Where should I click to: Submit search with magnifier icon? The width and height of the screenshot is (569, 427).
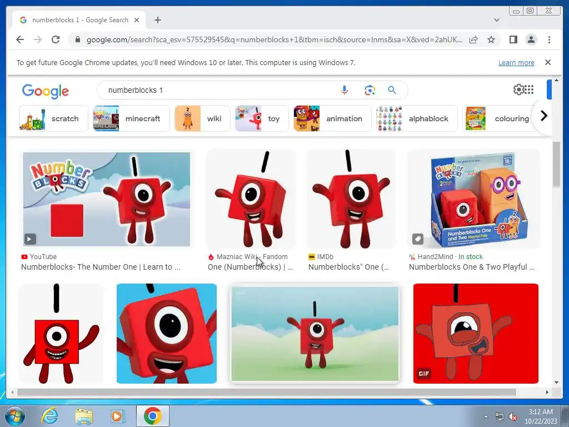click(392, 90)
